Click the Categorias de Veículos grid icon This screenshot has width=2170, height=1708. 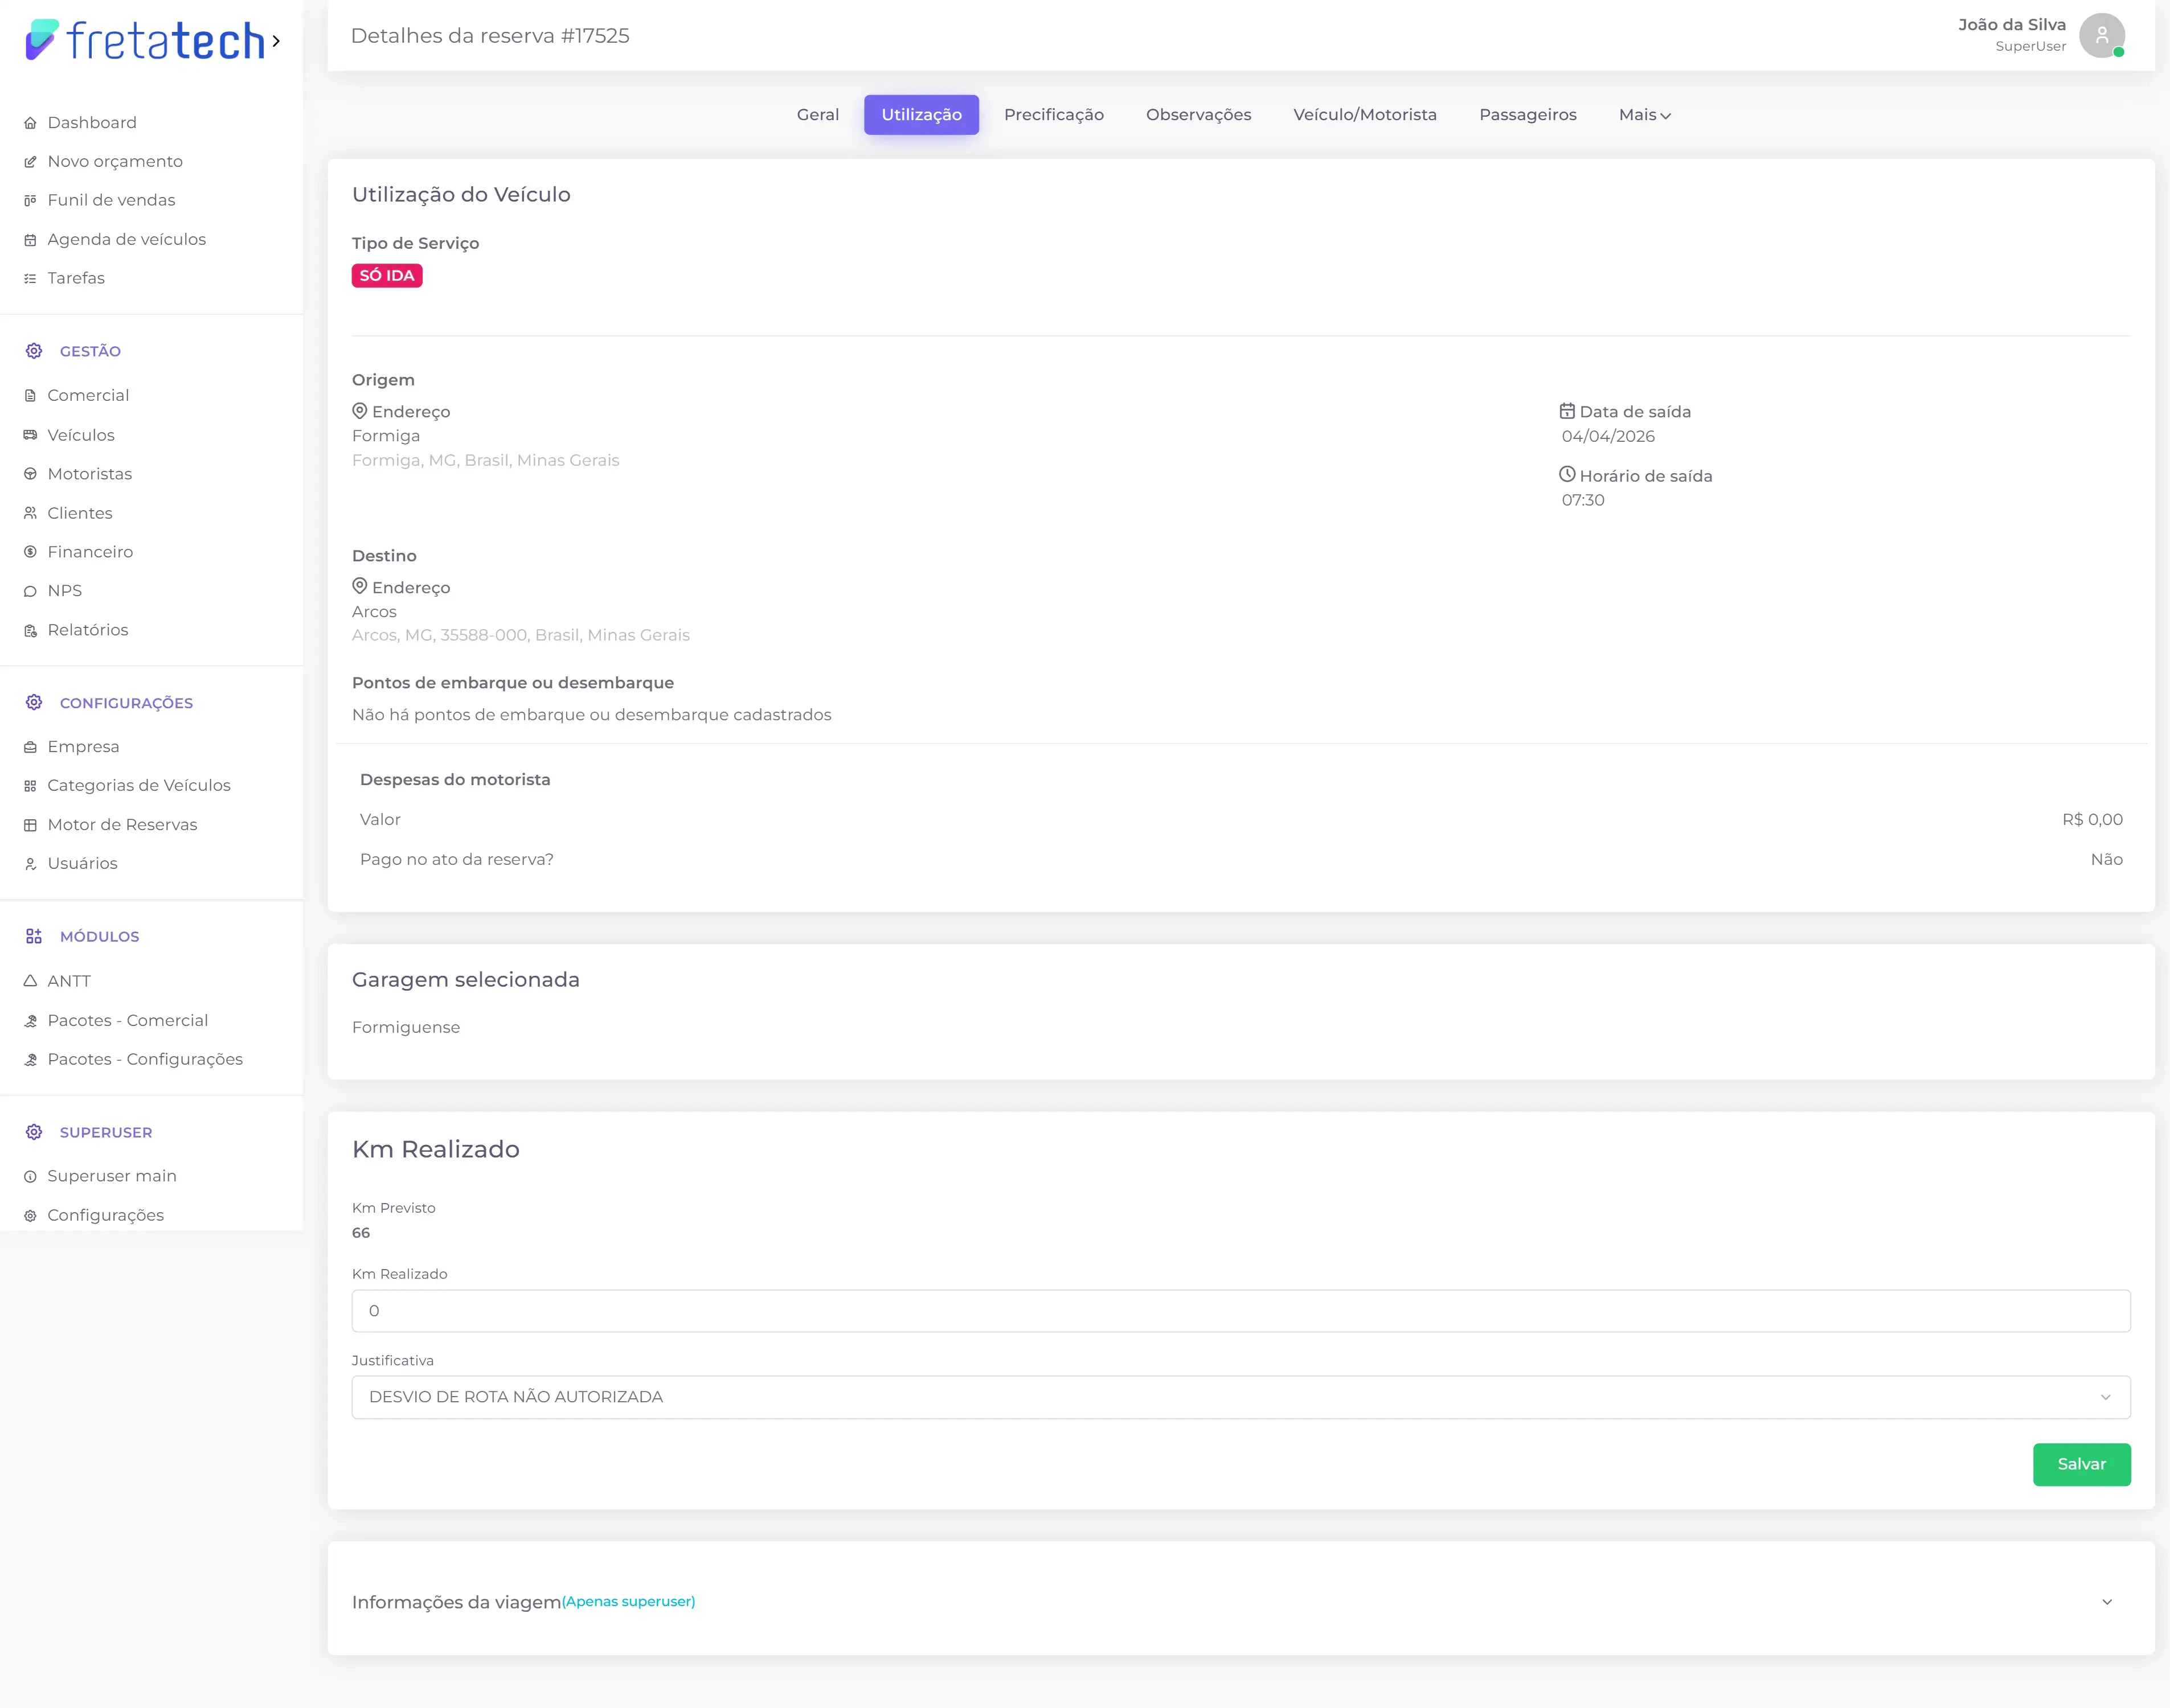pos(30,786)
